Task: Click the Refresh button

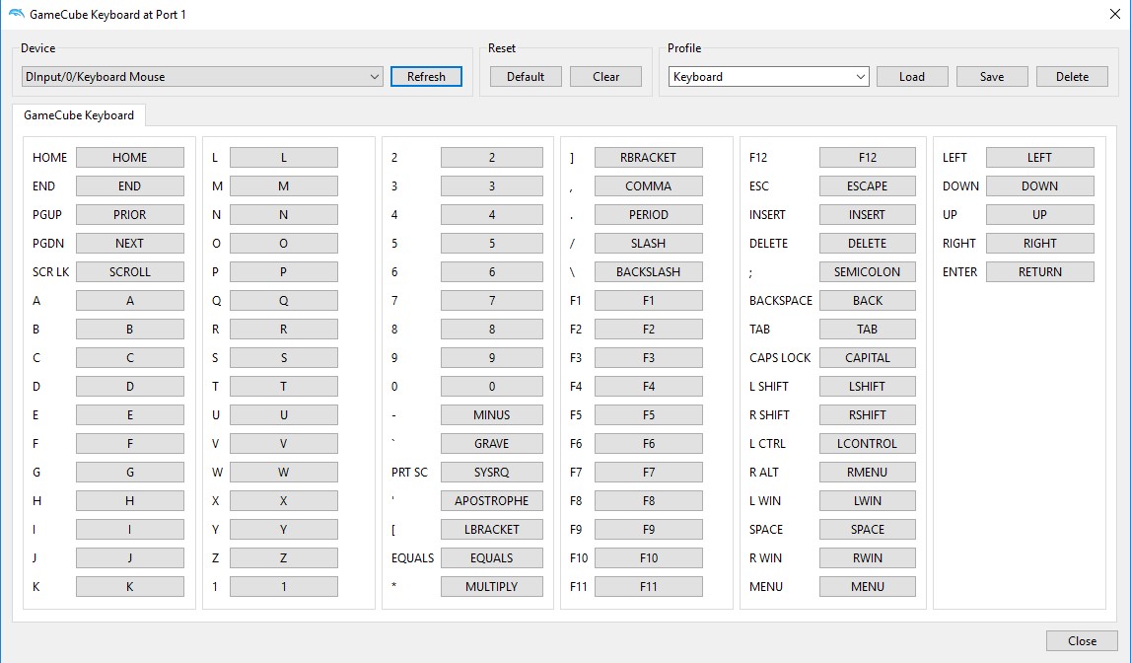Action: pos(426,77)
